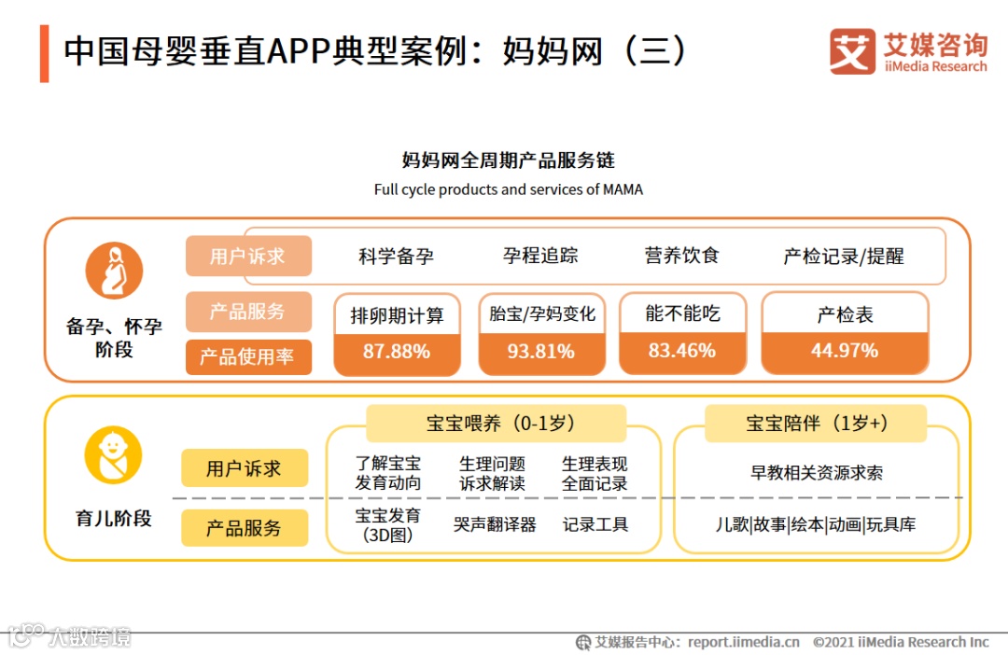Screen dimensions: 1008x655
Task: Click the 科学备孕 text
Action: (x=396, y=256)
